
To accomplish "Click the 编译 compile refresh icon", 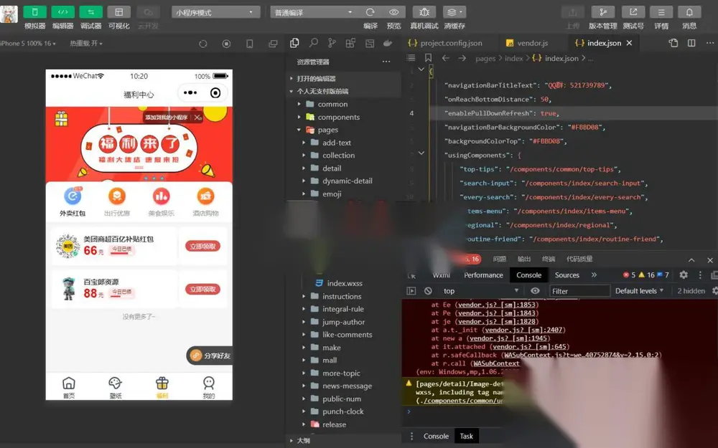I will [370, 12].
